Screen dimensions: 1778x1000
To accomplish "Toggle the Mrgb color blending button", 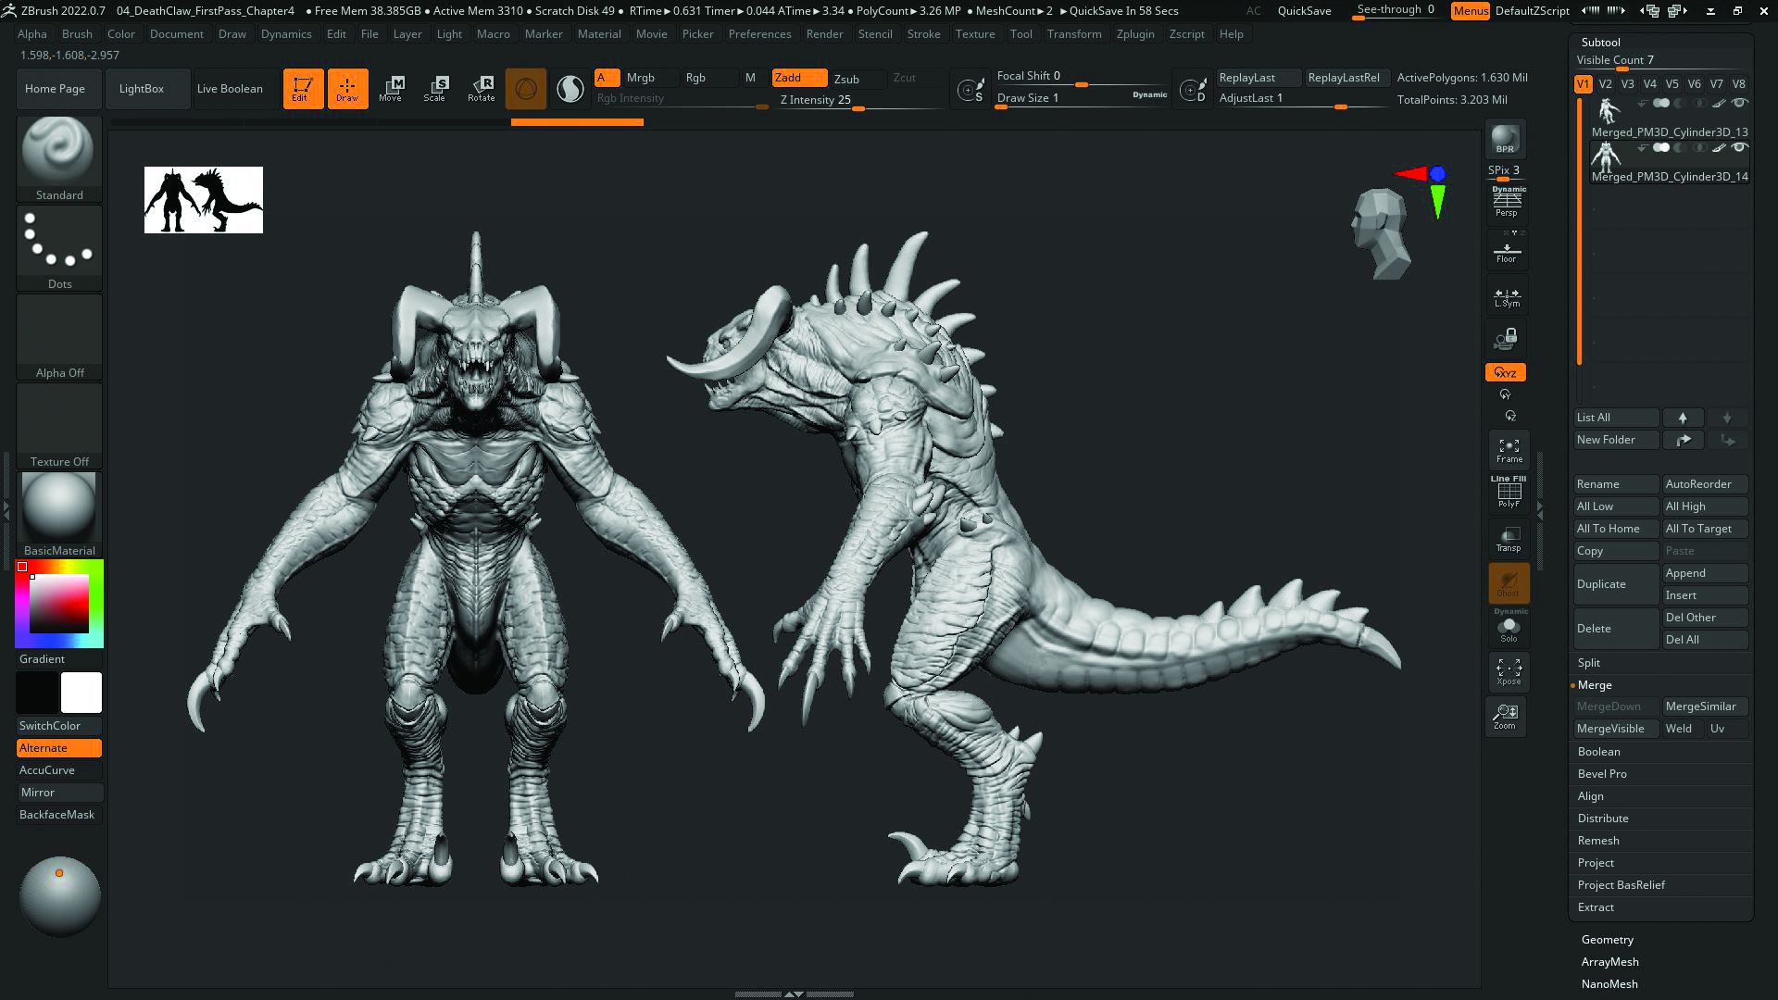I will coord(640,77).
